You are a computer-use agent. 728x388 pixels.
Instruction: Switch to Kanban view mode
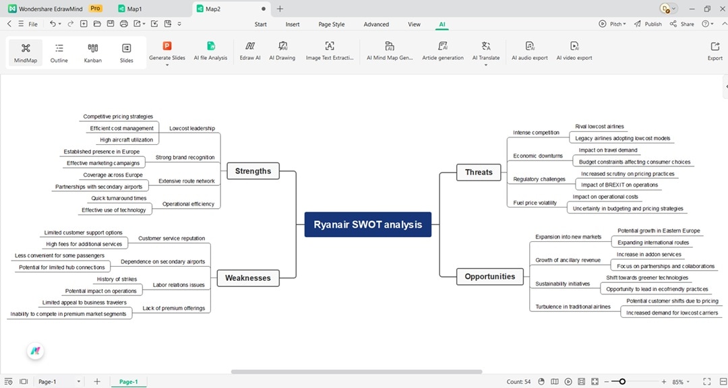(x=93, y=53)
